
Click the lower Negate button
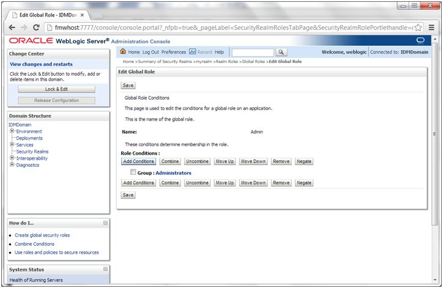pos(304,183)
